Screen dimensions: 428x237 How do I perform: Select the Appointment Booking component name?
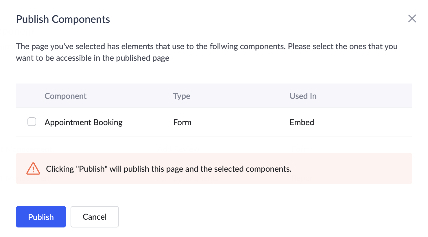click(84, 122)
